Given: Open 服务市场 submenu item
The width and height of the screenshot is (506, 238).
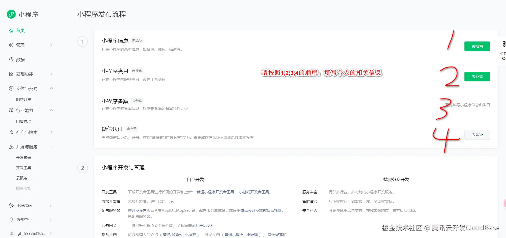Looking at the screenshot, I should [24, 188].
